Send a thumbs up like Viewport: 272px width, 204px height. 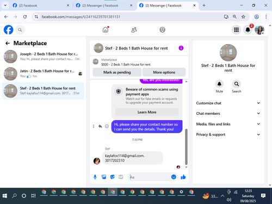[x=183, y=177]
